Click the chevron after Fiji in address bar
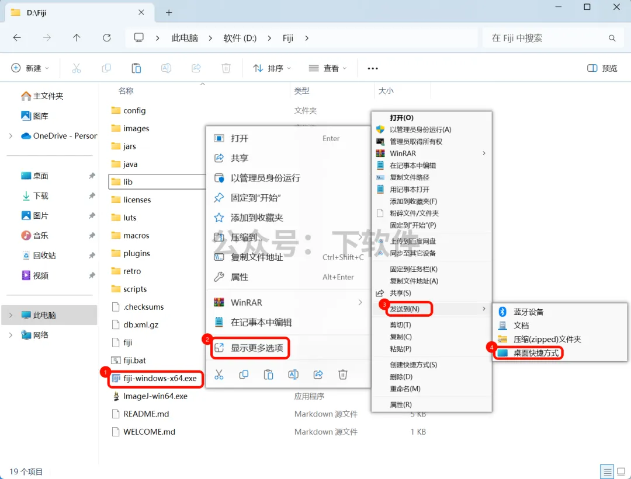631x479 pixels. (x=307, y=38)
